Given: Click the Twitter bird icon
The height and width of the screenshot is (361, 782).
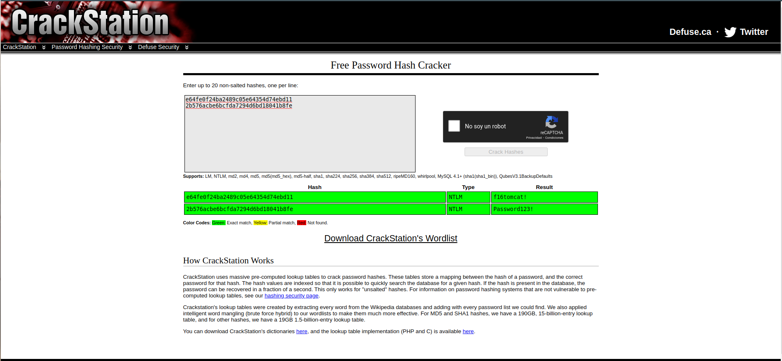Looking at the screenshot, I should click(x=730, y=32).
